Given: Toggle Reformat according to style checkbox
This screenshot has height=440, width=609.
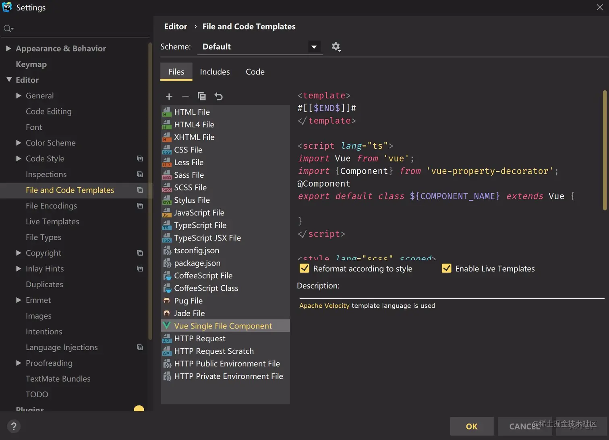Looking at the screenshot, I should click(304, 268).
